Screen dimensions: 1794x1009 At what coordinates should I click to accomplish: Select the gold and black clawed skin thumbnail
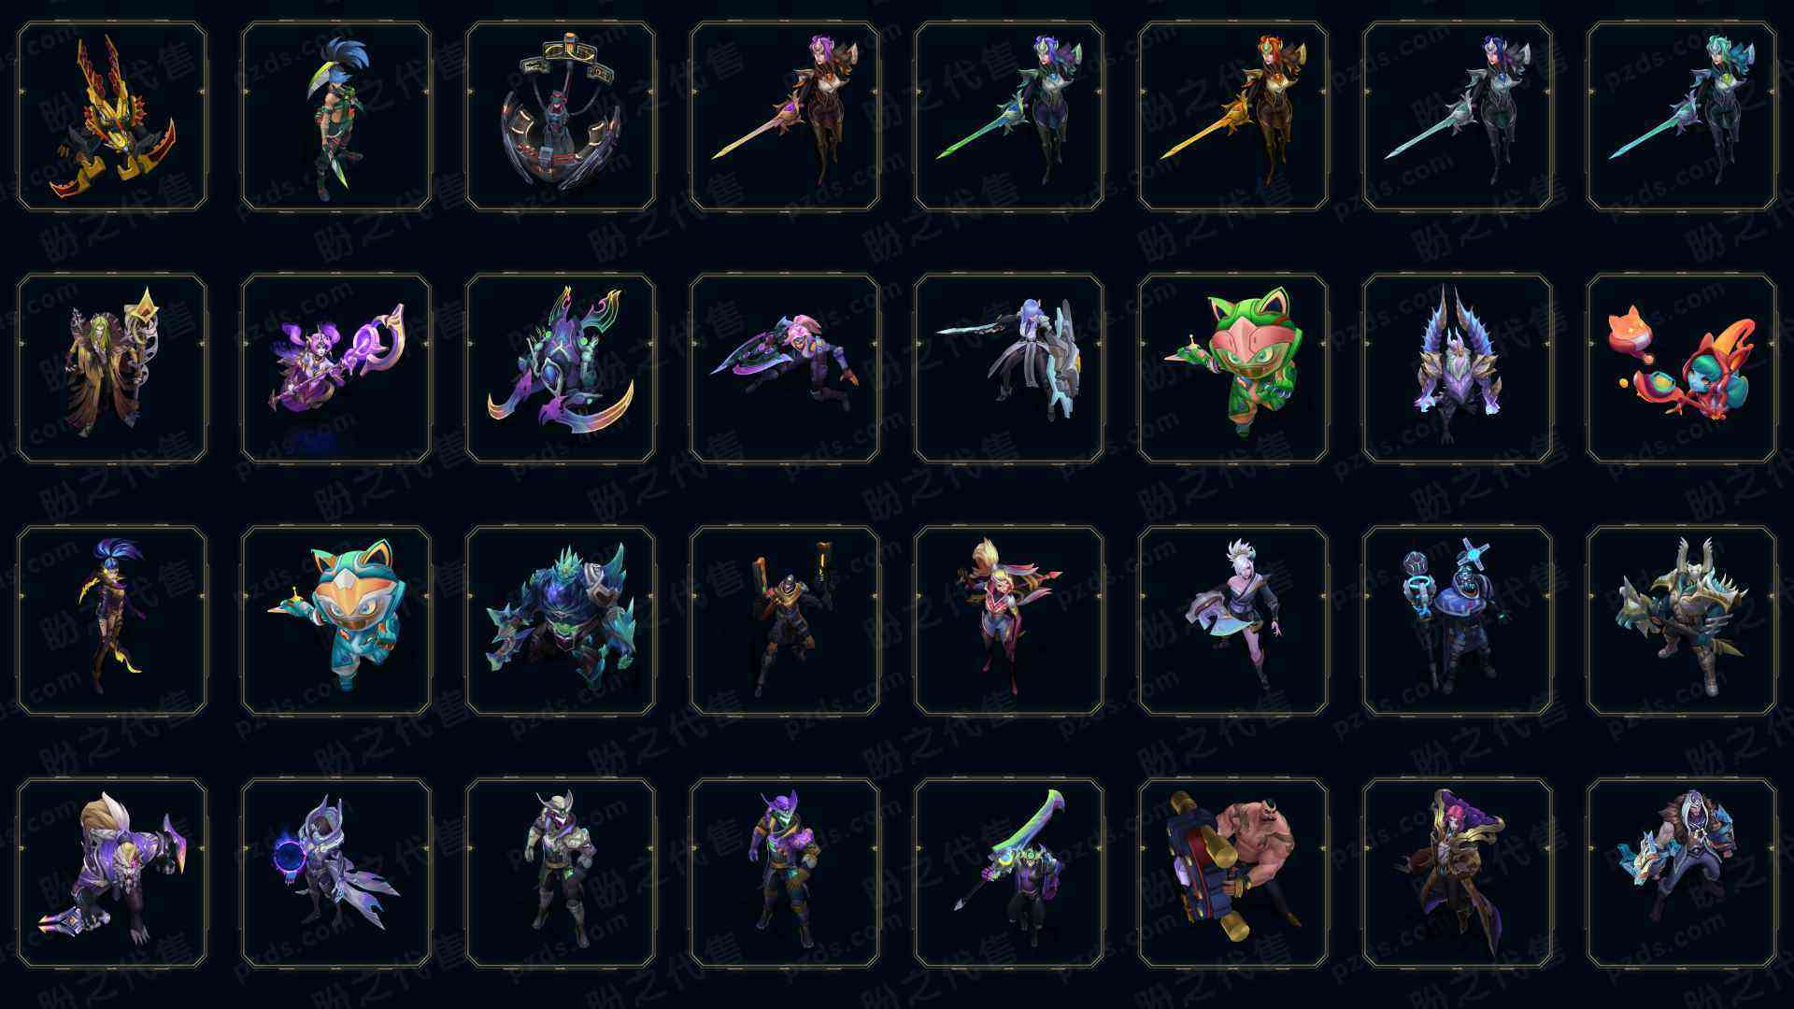click(x=112, y=116)
